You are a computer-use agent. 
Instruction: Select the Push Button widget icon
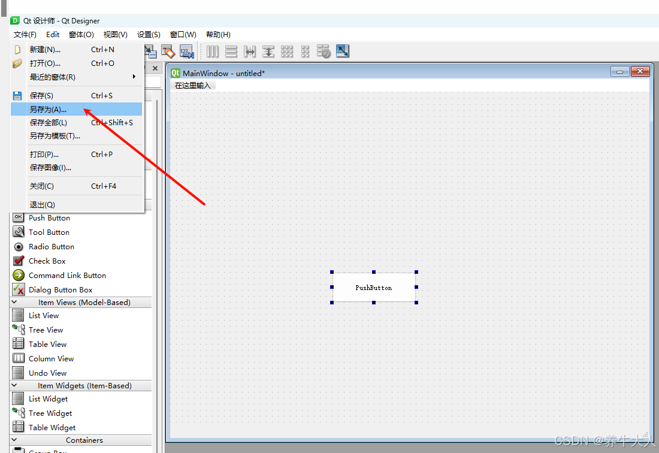point(19,218)
